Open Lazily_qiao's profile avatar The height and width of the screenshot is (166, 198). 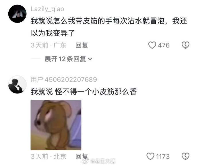17,14
